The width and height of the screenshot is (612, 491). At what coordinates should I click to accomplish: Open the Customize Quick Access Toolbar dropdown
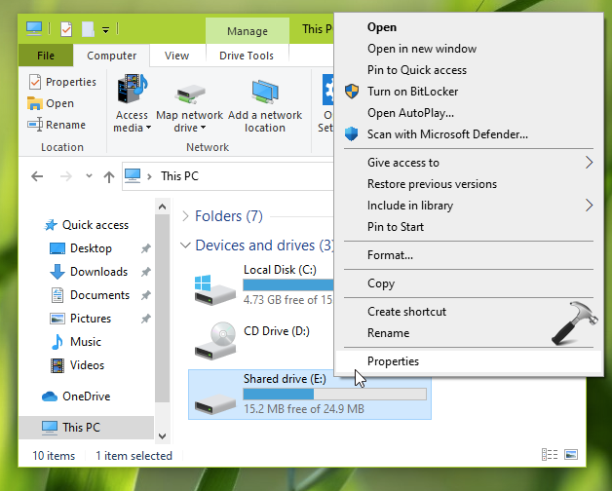point(105,29)
